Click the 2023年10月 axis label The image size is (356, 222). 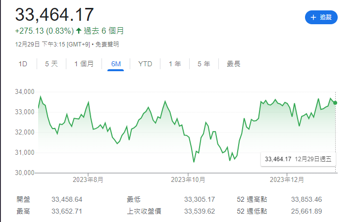pos(188,179)
